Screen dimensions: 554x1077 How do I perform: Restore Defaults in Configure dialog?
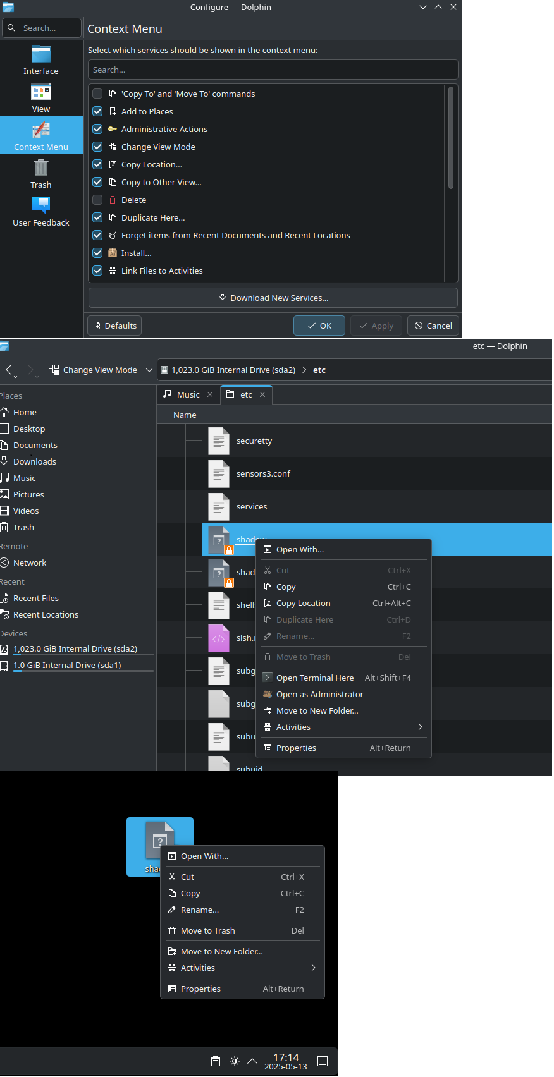pyautogui.click(x=114, y=326)
